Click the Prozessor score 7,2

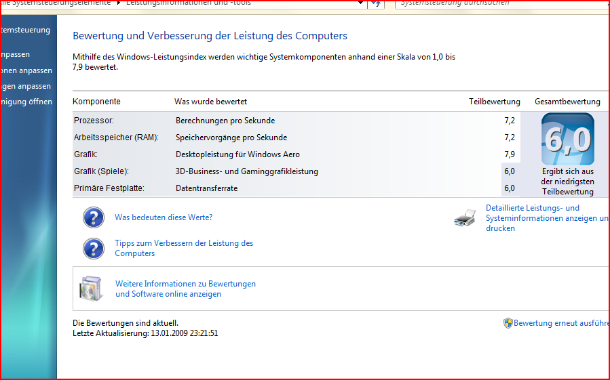[510, 121]
